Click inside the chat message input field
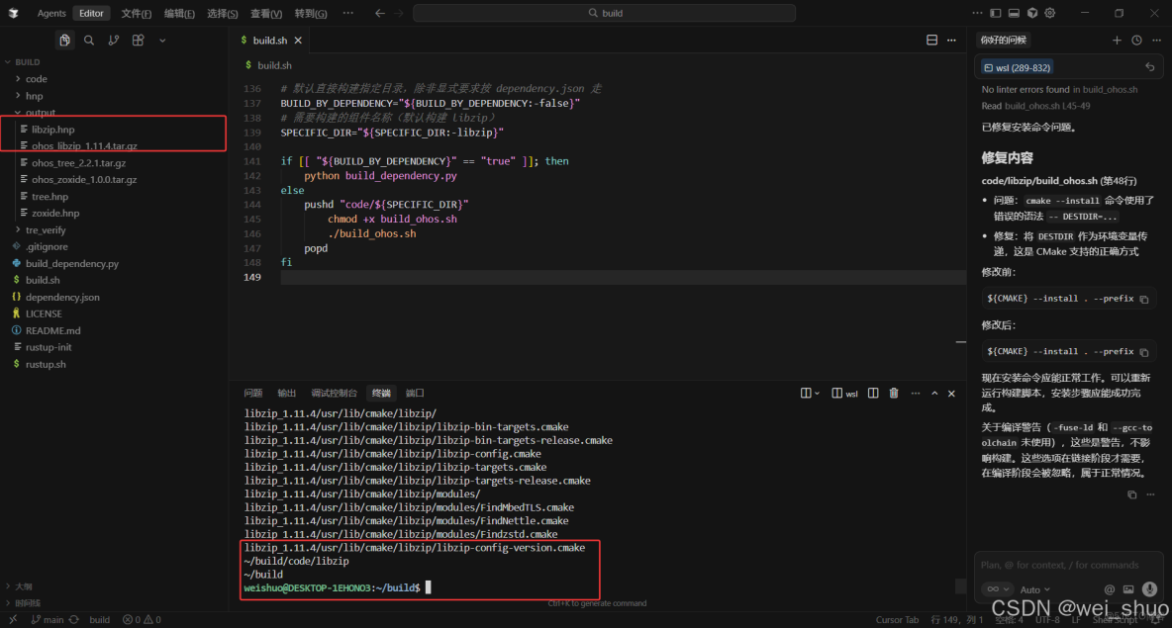 (x=1059, y=564)
